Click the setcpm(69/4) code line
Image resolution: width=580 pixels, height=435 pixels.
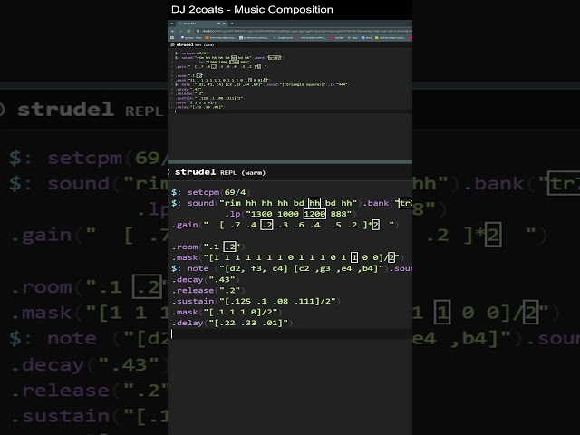click(211, 192)
